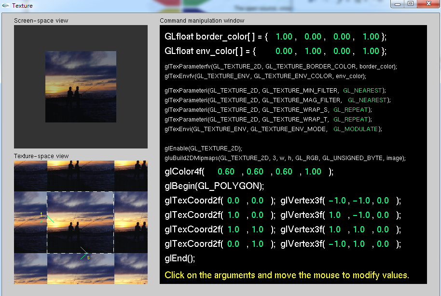Select s coordinate 1.0 of second glTexCoord2f
The width and height of the screenshot is (441, 296).
233,215
